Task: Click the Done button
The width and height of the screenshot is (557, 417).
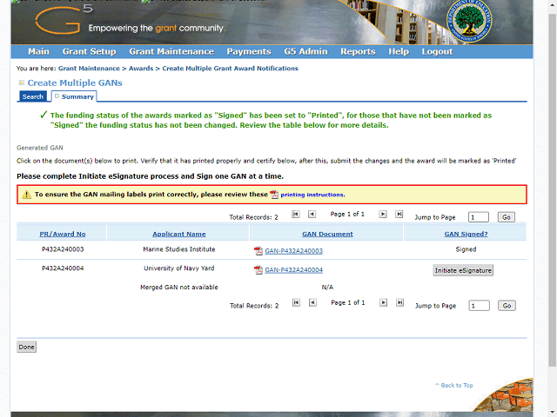Action: [26, 347]
